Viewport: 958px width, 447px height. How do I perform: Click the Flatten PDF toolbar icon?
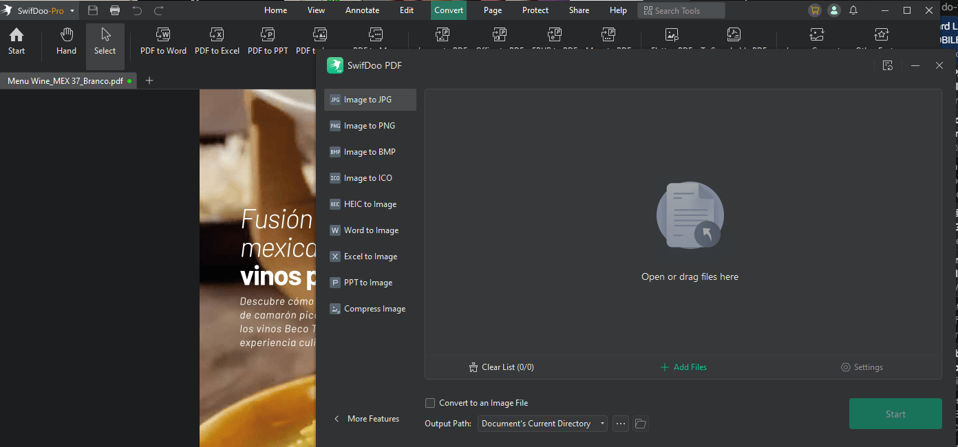(672, 35)
